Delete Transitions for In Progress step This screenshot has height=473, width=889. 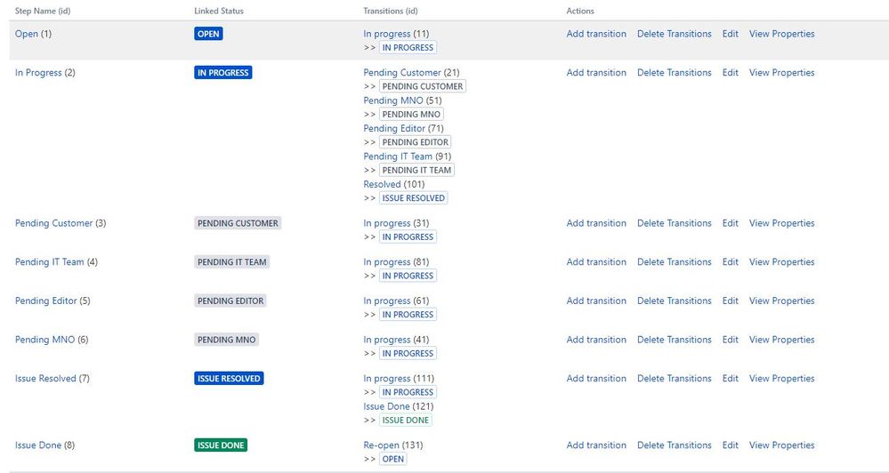click(675, 73)
